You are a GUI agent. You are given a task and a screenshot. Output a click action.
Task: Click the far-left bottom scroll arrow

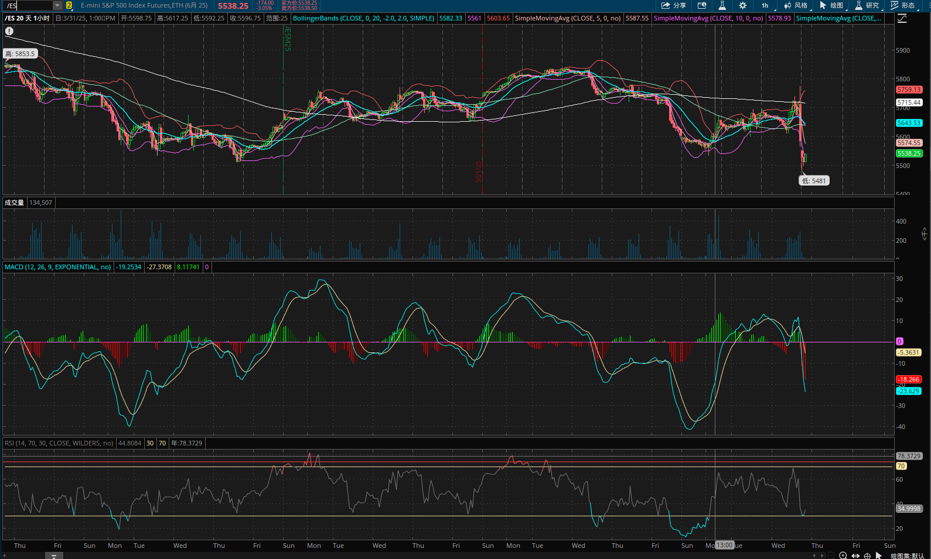click(4, 555)
